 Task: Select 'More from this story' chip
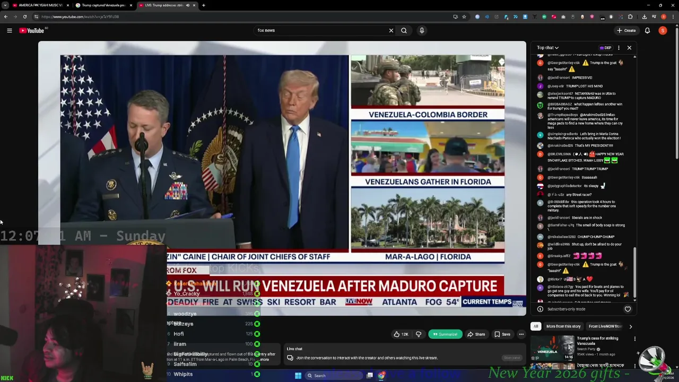[x=563, y=326]
